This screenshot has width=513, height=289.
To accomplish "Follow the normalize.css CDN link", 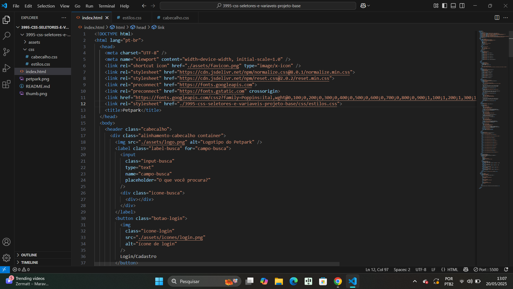I will pyautogui.click(x=265, y=72).
